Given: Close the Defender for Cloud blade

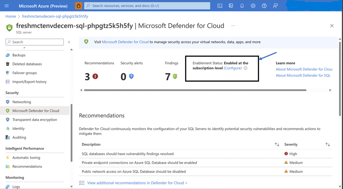Looking at the screenshot, I should pyautogui.click(x=332, y=26).
